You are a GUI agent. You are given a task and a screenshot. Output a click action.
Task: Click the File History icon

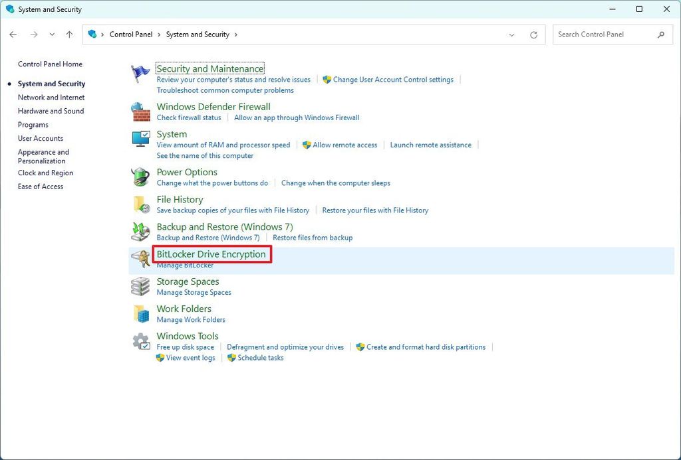pyautogui.click(x=140, y=204)
